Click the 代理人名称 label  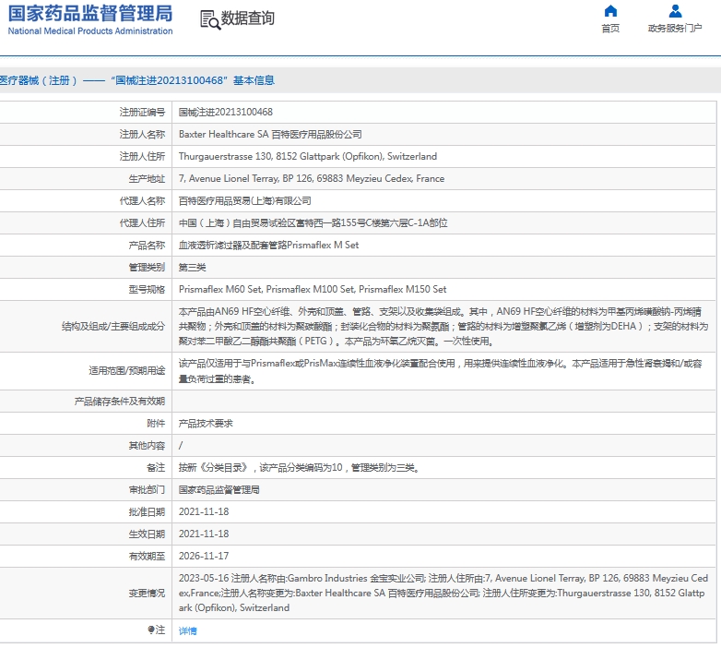pos(142,200)
